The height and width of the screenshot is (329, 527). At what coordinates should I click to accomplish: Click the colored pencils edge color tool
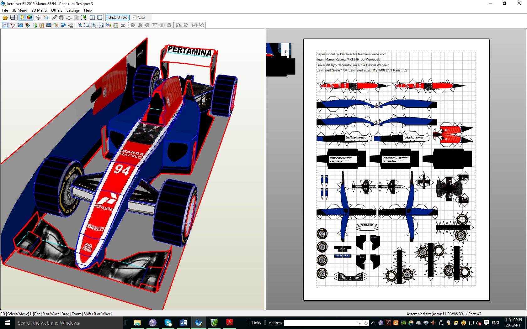(x=27, y=25)
